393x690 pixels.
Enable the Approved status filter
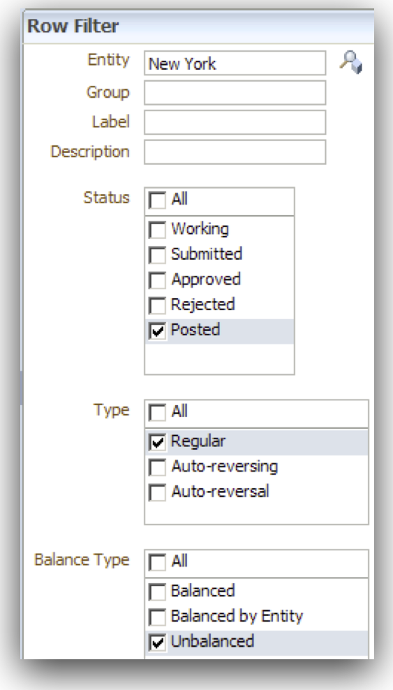[157, 280]
